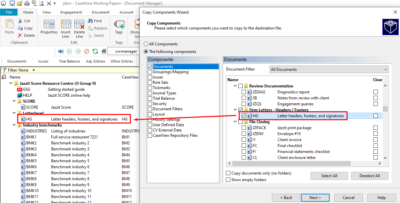Switch to the Engagement ribbon tab
The image size is (400, 203).
(x=71, y=12)
